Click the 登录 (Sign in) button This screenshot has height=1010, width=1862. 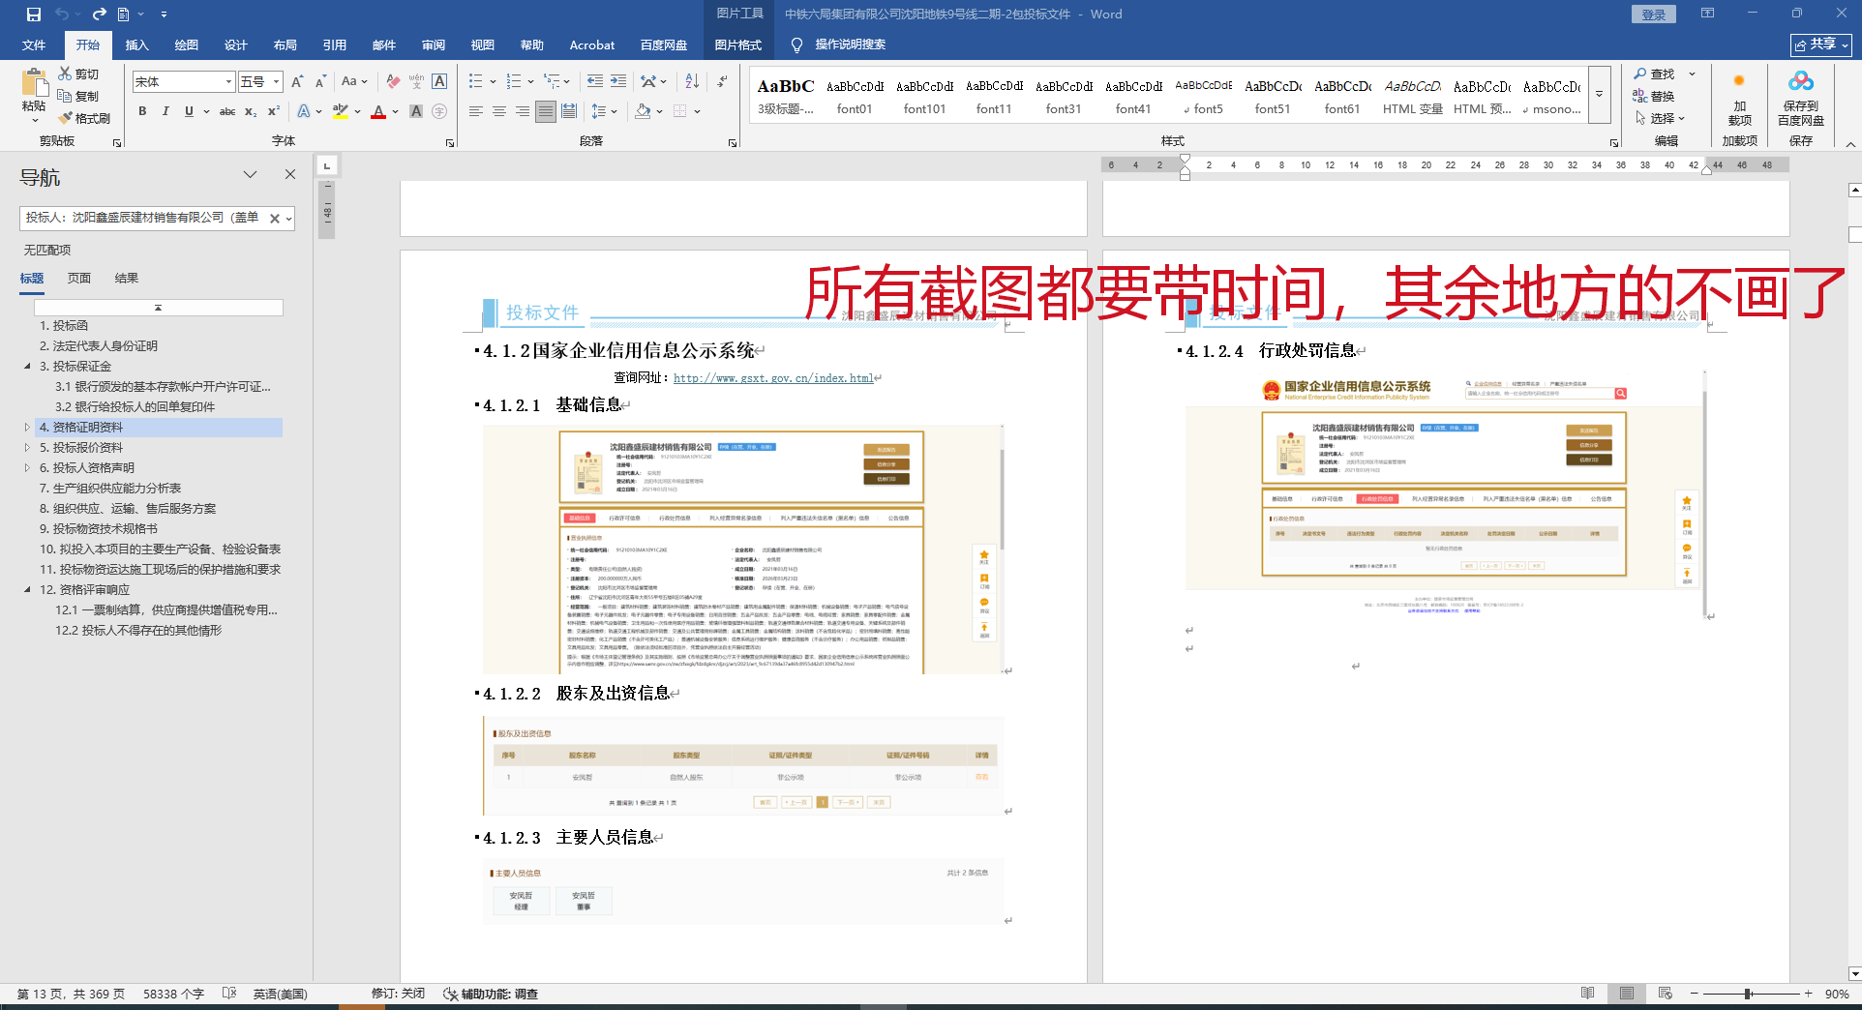click(x=1653, y=15)
